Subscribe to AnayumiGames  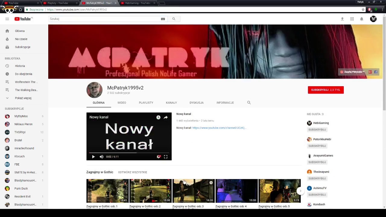(317, 162)
